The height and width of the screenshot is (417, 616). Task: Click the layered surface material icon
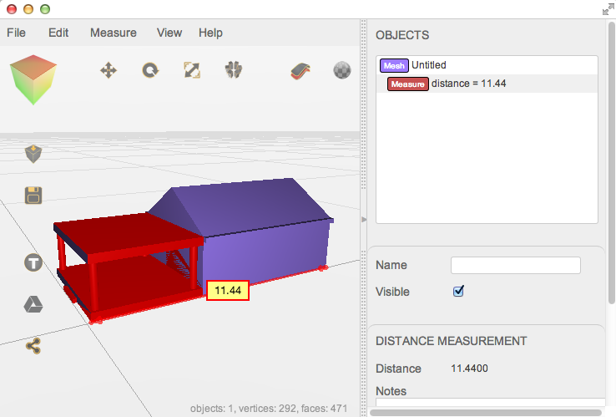300,71
